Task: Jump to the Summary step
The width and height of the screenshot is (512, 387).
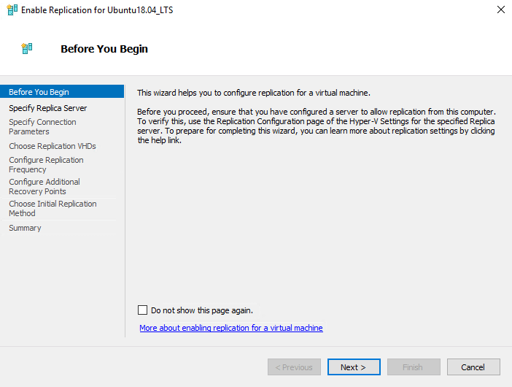Action: (25, 228)
